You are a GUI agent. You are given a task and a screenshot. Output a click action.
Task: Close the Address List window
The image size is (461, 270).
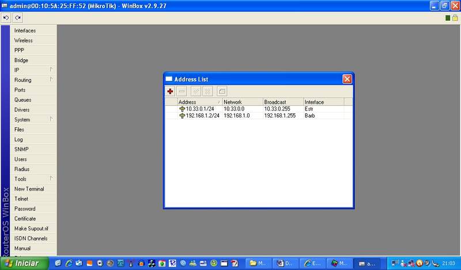point(347,79)
